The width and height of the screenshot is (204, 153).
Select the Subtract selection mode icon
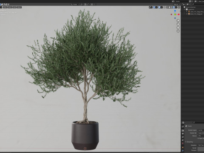pyautogui.click(x=4, y=4)
